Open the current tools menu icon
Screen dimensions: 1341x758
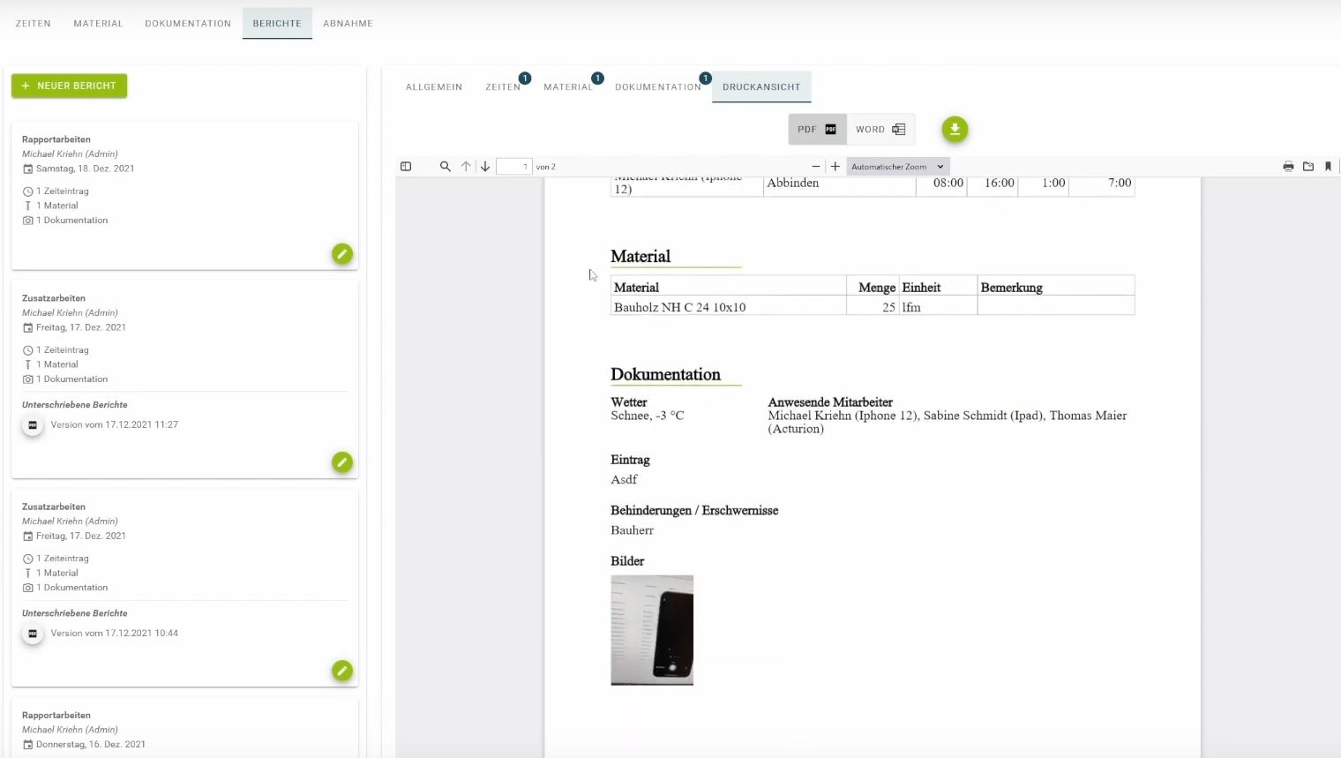pyautogui.click(x=1328, y=166)
